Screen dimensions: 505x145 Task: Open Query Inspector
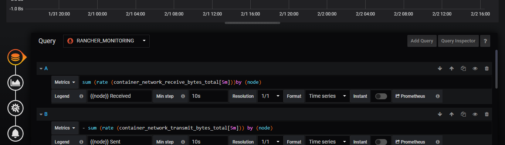[x=458, y=41]
